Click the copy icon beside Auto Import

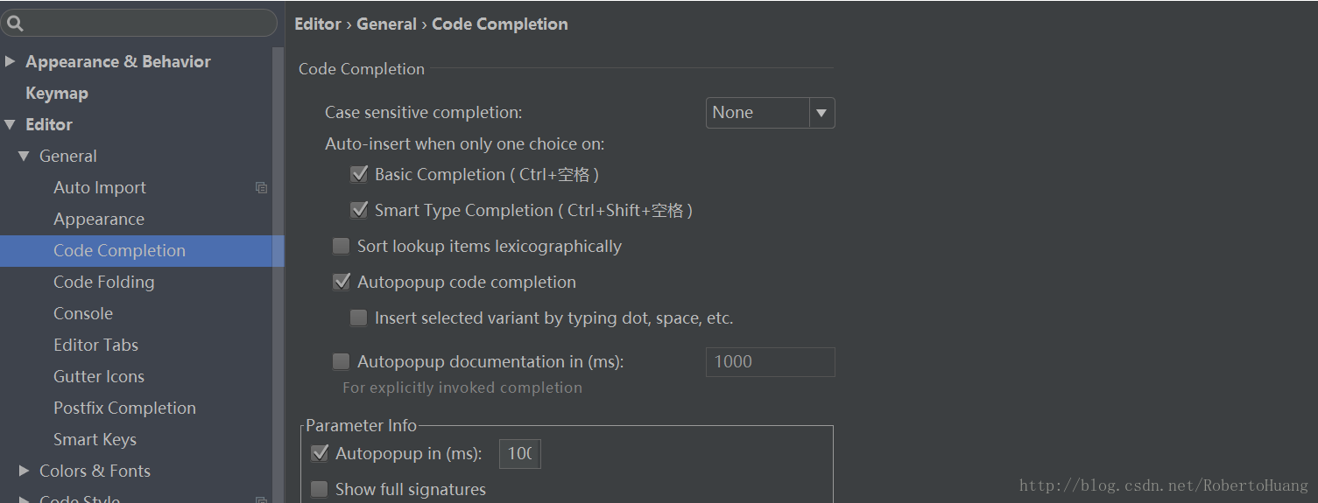[261, 187]
